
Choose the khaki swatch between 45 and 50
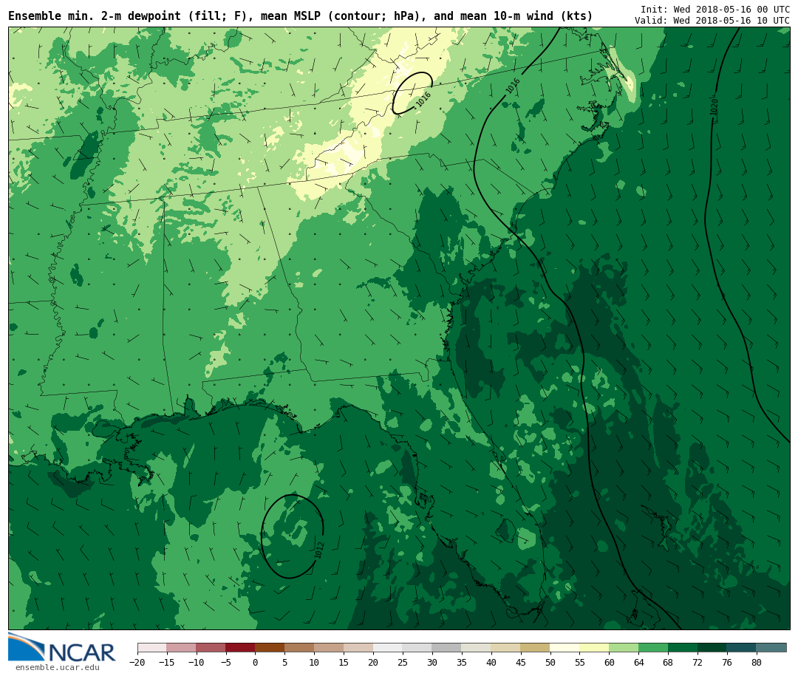535,648
